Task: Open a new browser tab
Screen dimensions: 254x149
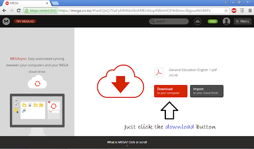Action: (x=55, y=3)
